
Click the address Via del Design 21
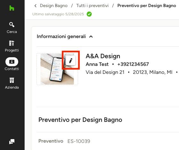point(105,72)
